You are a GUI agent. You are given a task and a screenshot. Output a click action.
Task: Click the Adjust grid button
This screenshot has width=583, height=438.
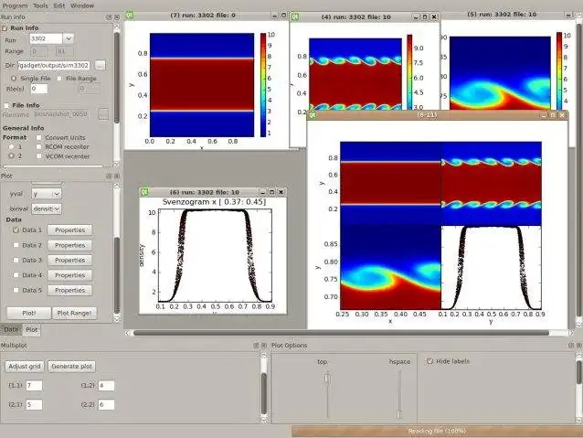[25, 366]
